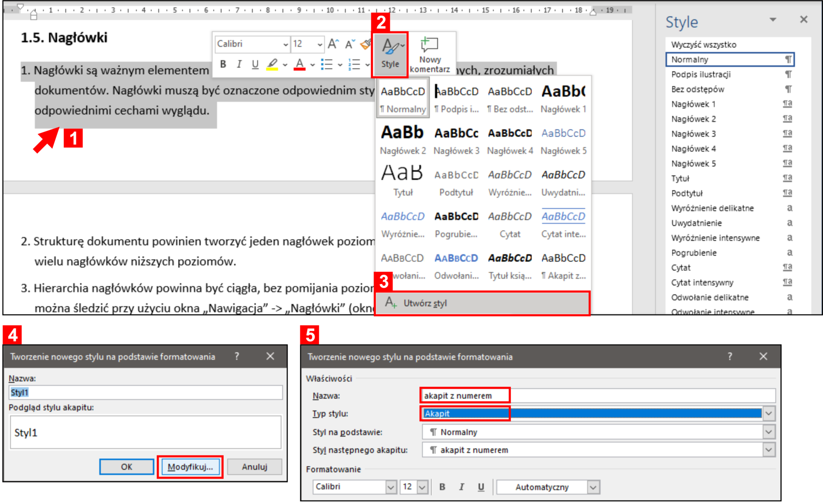Pick Tytuł style in gallery

pyautogui.click(x=403, y=182)
